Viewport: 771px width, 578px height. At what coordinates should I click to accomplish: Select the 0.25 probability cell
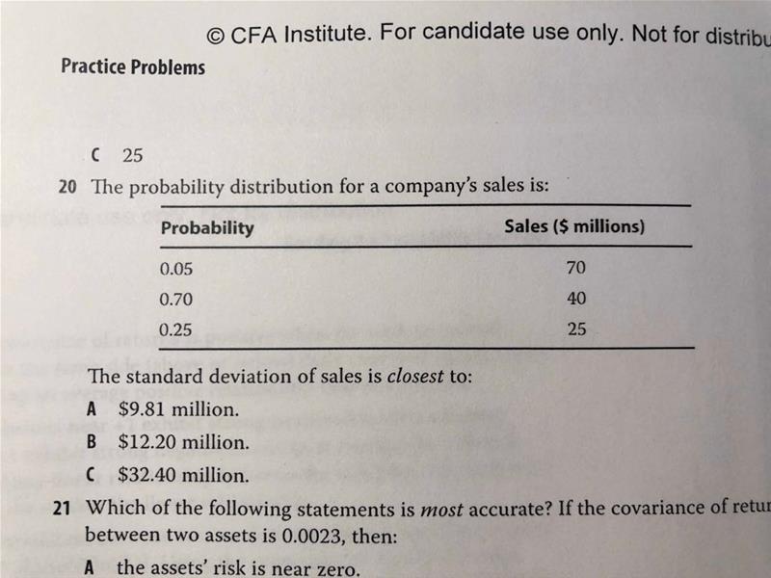click(x=175, y=329)
